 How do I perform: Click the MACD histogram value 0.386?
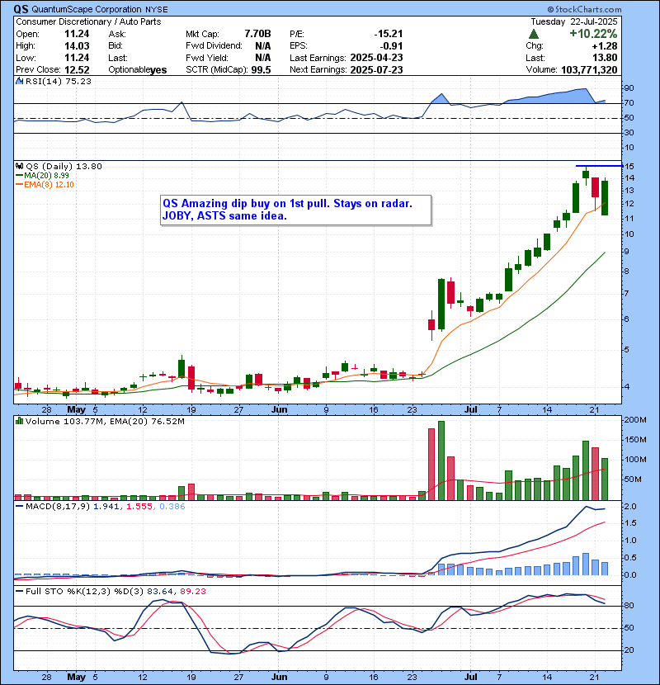point(172,507)
